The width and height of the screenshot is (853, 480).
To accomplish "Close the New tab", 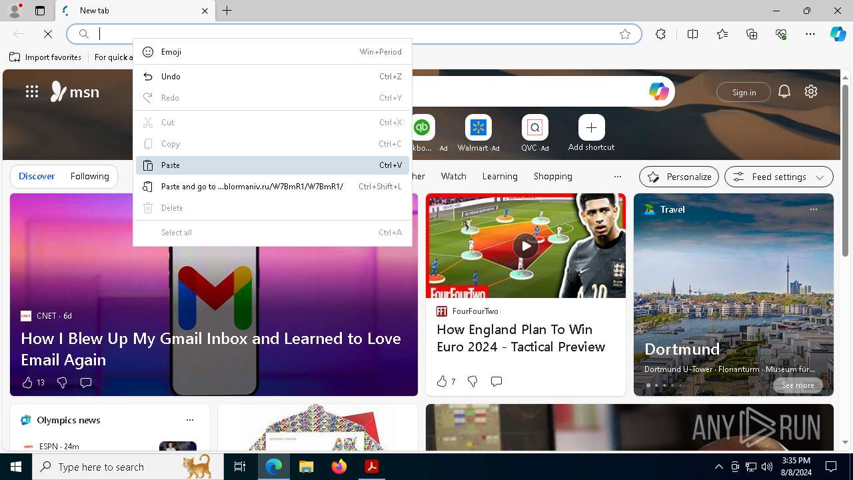I will click(205, 11).
